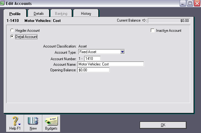The height and width of the screenshot is (133, 201).
Task: Expand the Account Type dropdown arrow
Action: 122,52
